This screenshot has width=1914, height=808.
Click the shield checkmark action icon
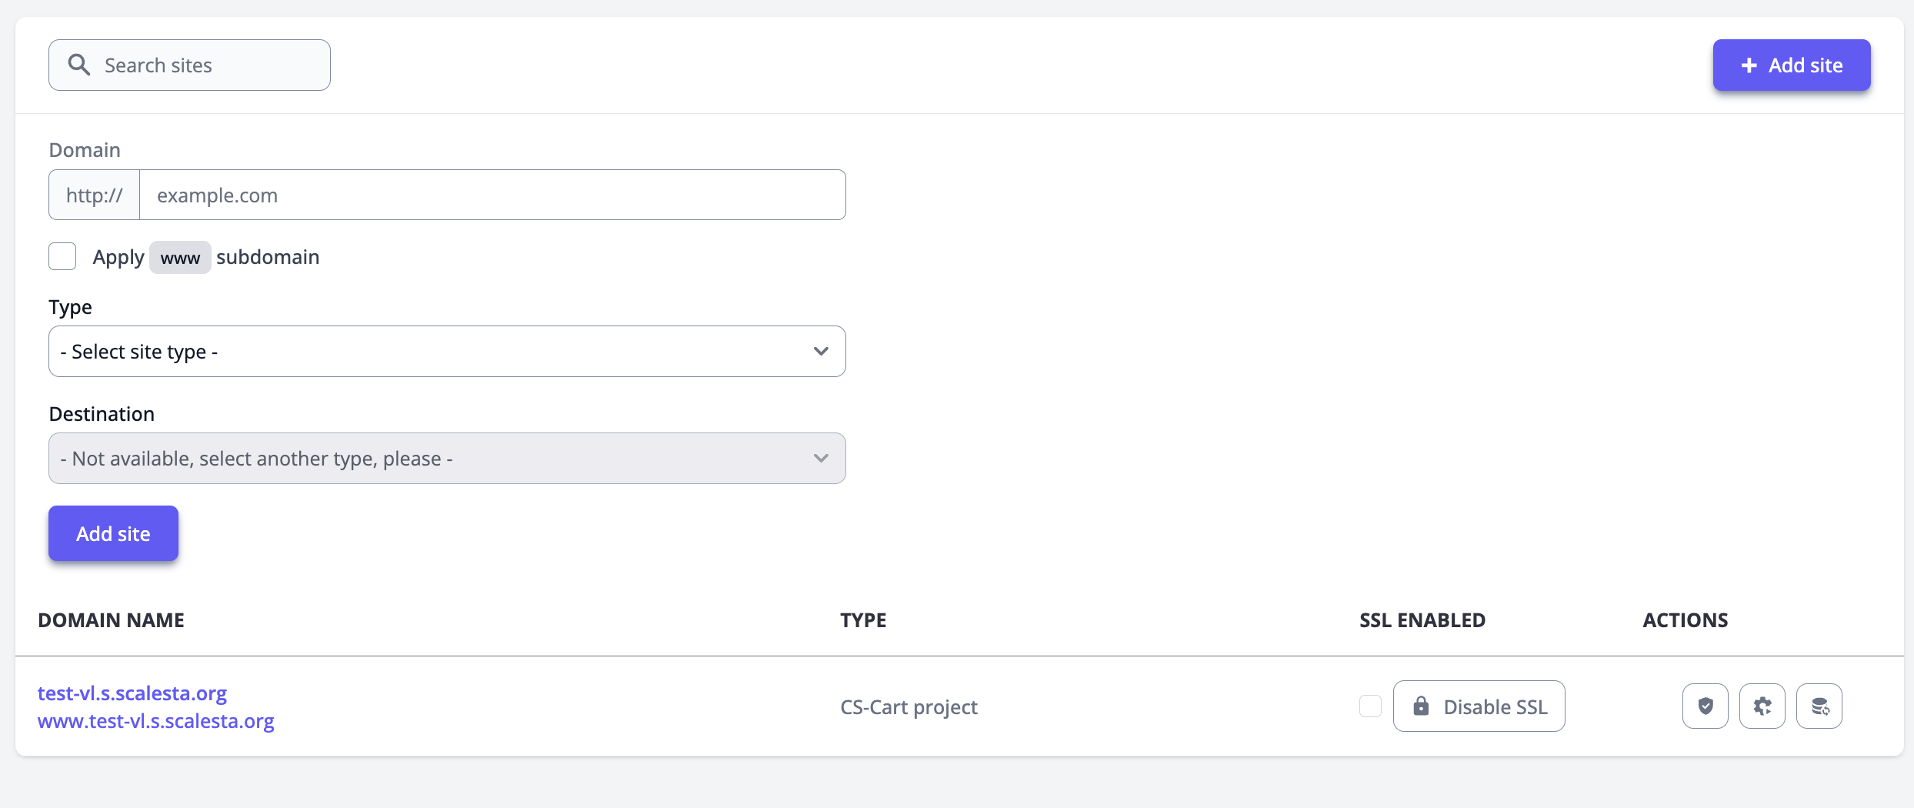click(1705, 706)
